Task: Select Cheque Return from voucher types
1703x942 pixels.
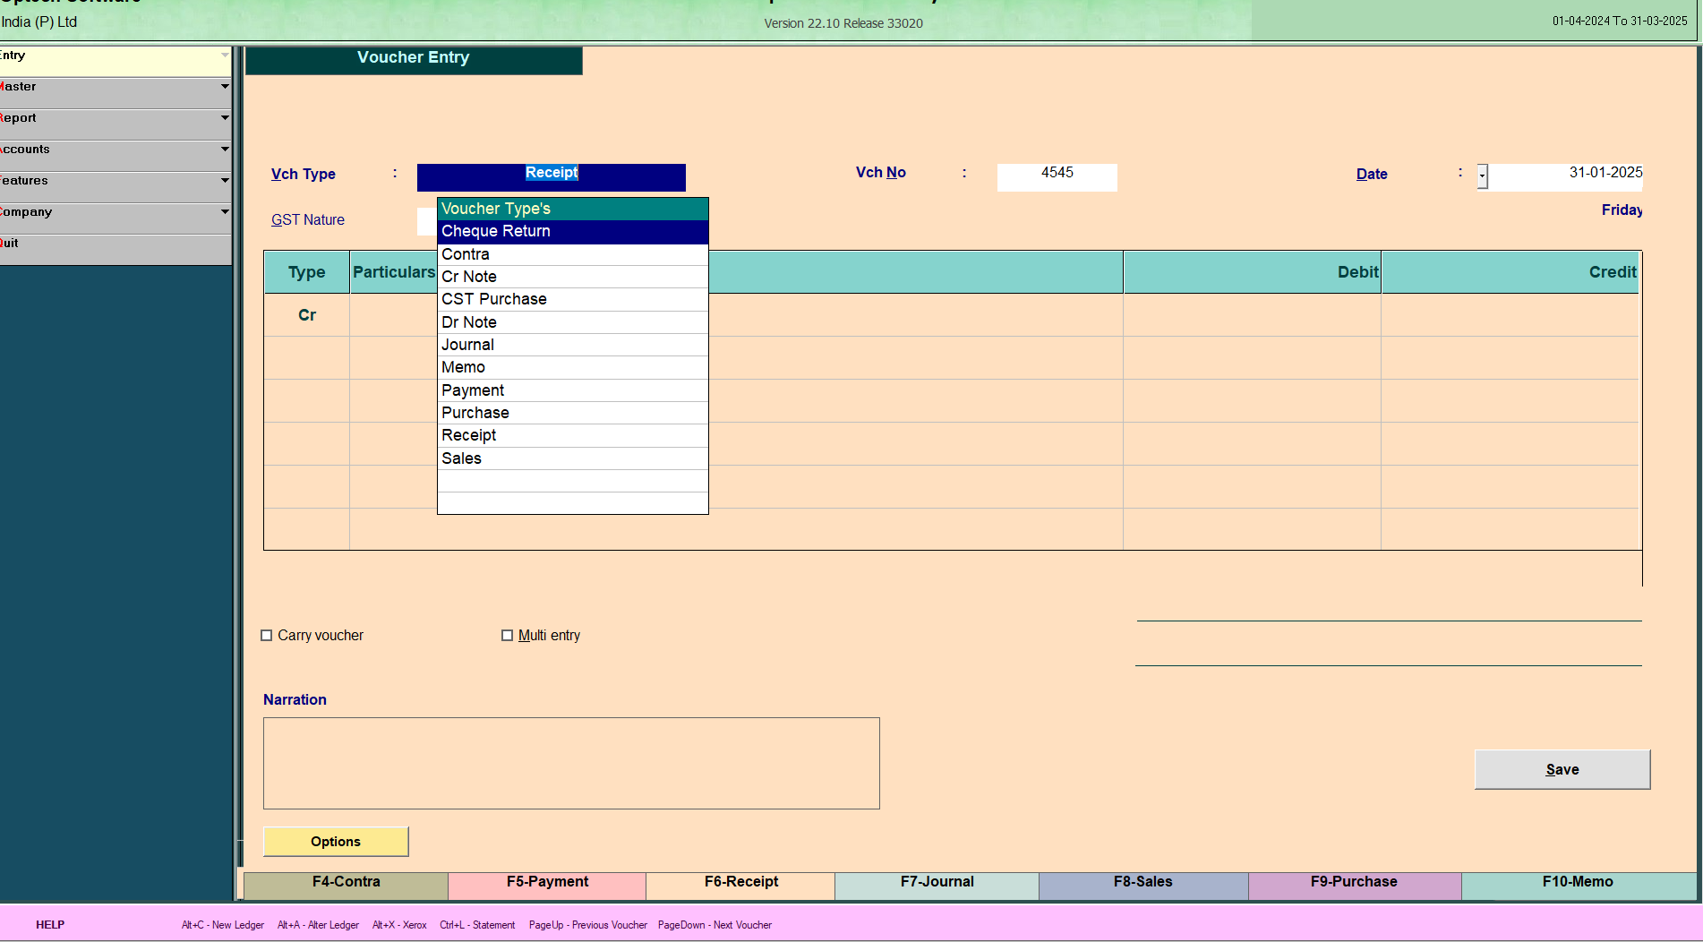Action: (x=572, y=232)
